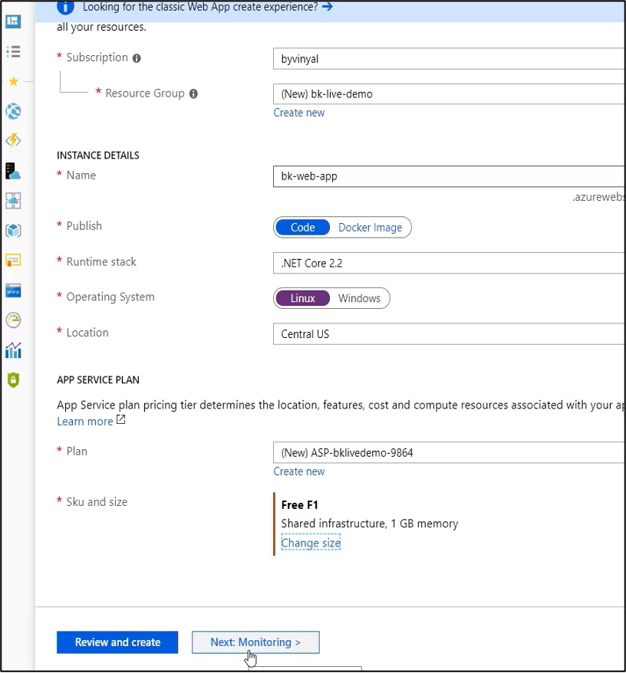Screen dimensions: 626x673
Task: Open Function Apps lightning icon
Action: 13,140
